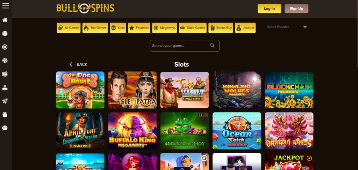
Task: Select the roulette wheel sidebar icon
Action: pos(5,47)
